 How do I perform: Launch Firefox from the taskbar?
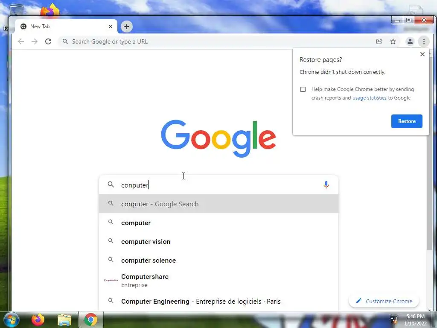tap(38, 319)
